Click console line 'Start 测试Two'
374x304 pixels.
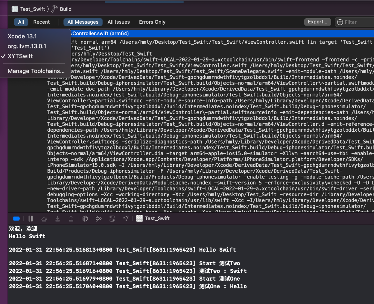[124, 263]
